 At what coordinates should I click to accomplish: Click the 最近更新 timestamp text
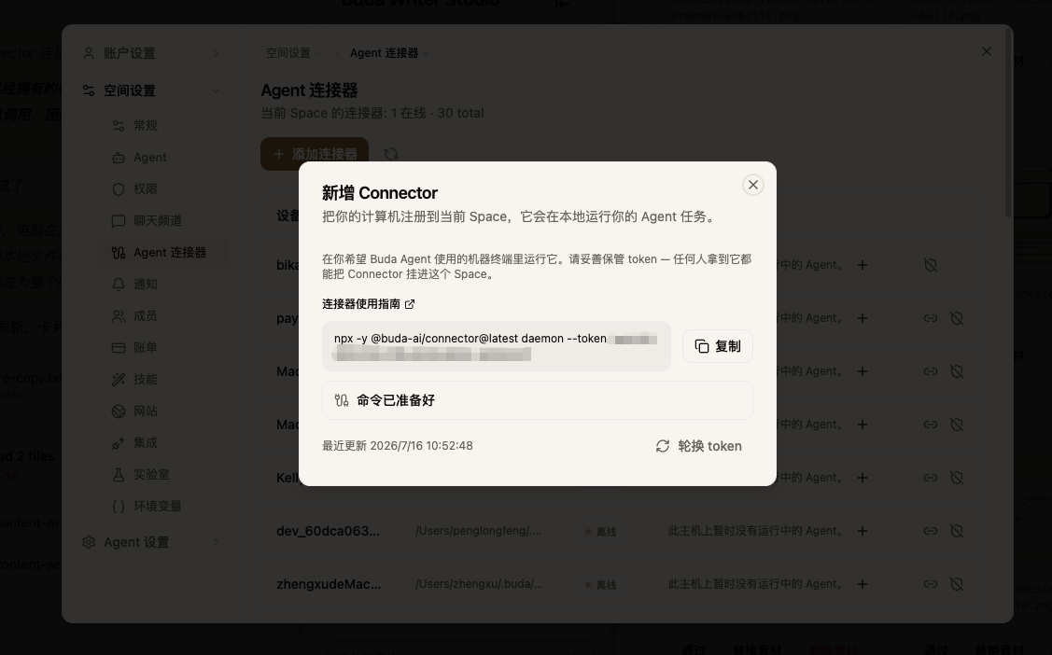398,446
